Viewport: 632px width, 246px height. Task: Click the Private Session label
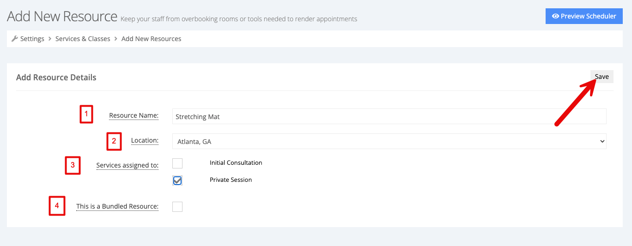point(231,180)
